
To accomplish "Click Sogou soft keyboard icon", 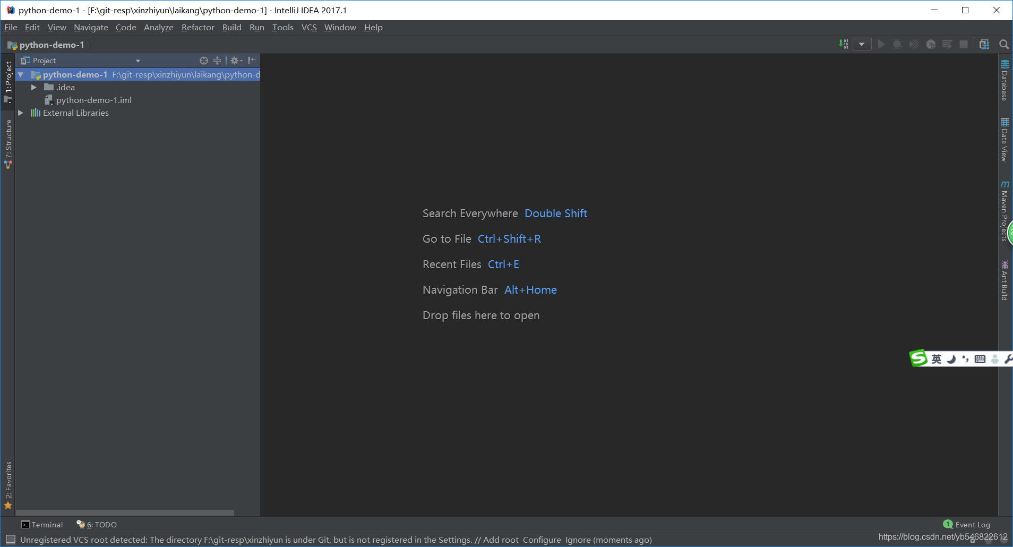I will click(x=980, y=359).
